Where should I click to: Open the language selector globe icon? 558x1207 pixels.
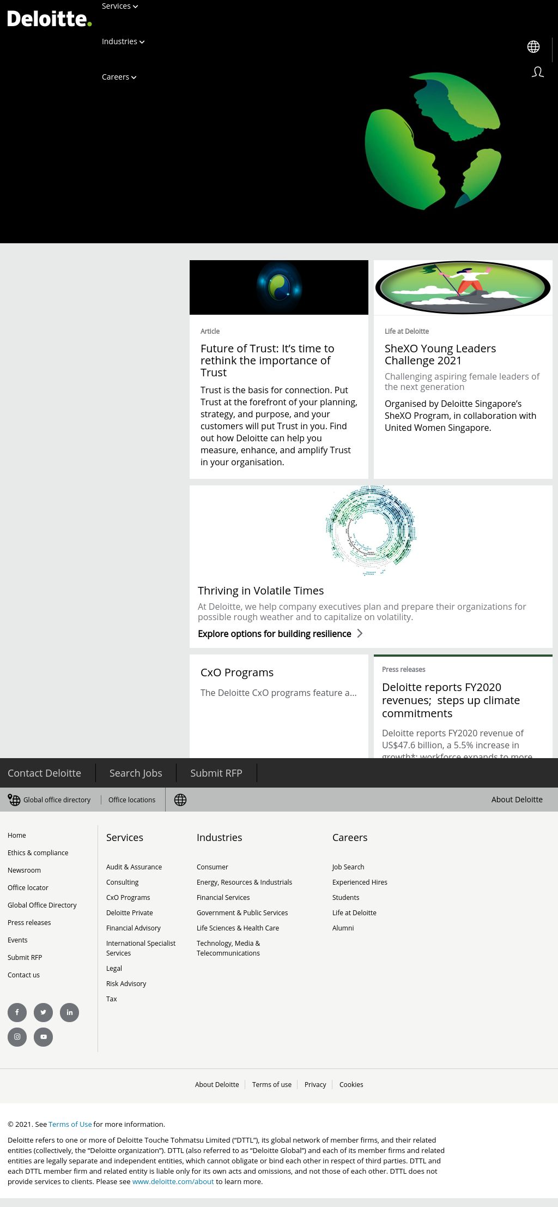point(533,47)
